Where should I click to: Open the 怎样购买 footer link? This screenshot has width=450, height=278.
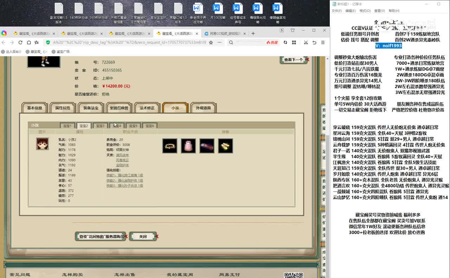[72, 275]
